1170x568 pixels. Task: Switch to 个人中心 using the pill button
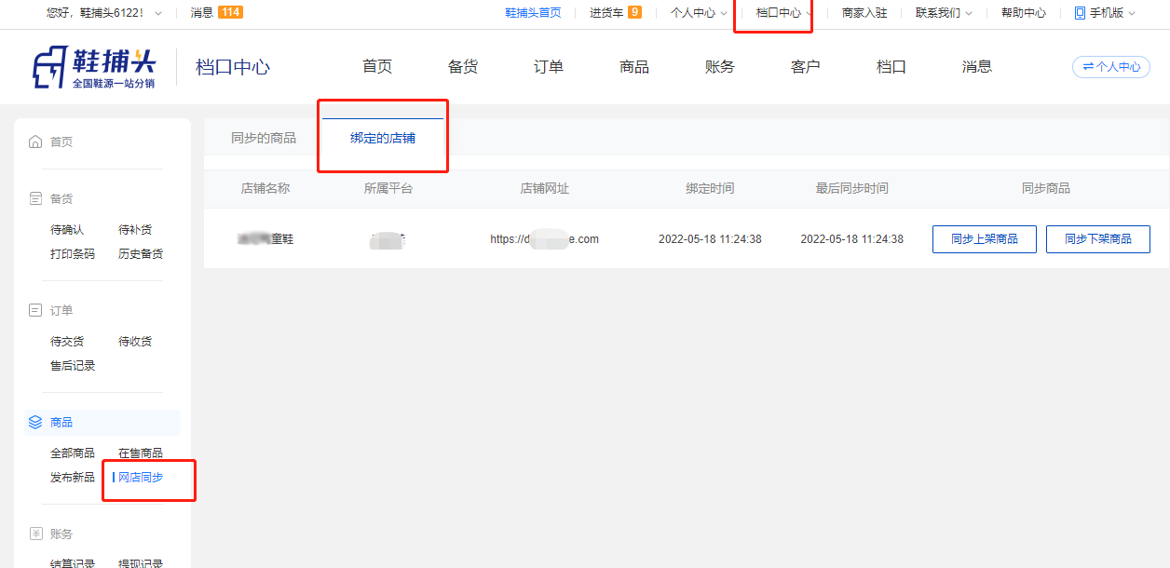click(1110, 67)
